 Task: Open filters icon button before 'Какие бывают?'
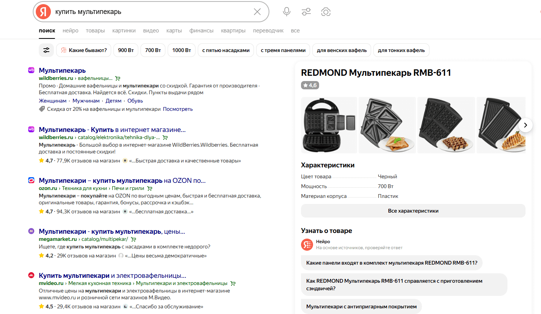(46, 50)
